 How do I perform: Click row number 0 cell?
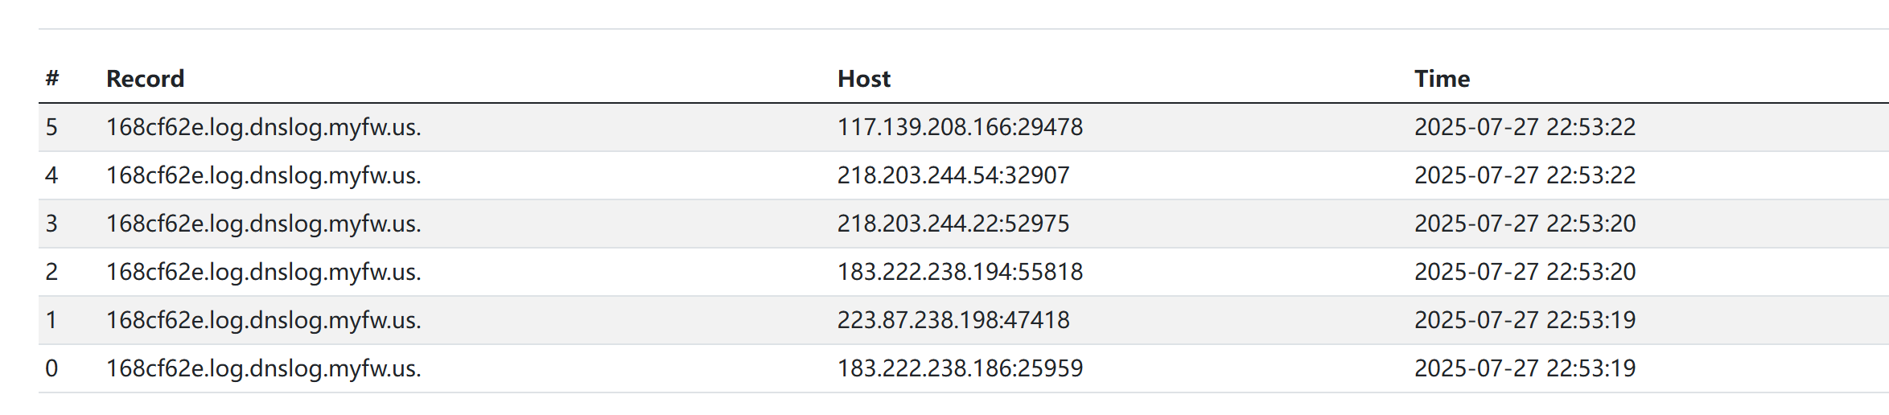click(51, 368)
